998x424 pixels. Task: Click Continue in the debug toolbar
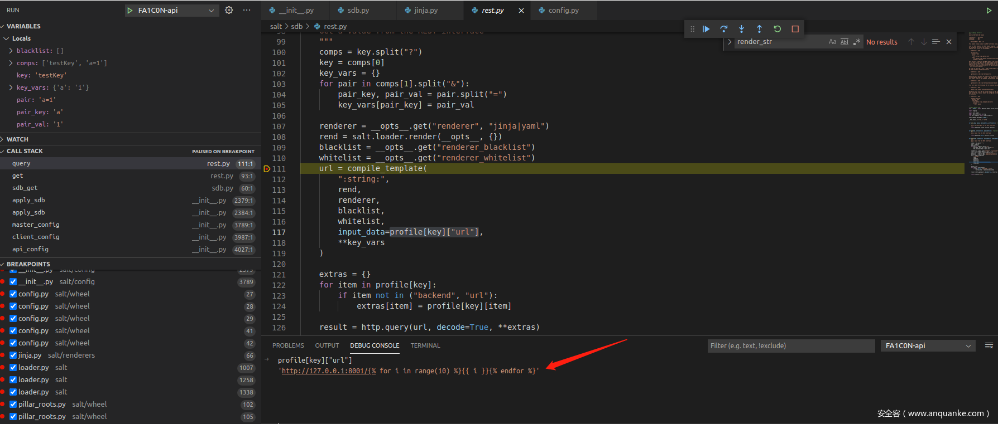(x=706, y=29)
